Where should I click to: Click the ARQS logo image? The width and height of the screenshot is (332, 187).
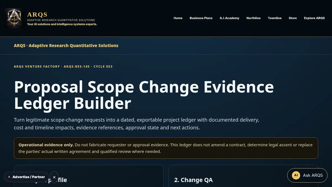pyautogui.click(x=14, y=18)
